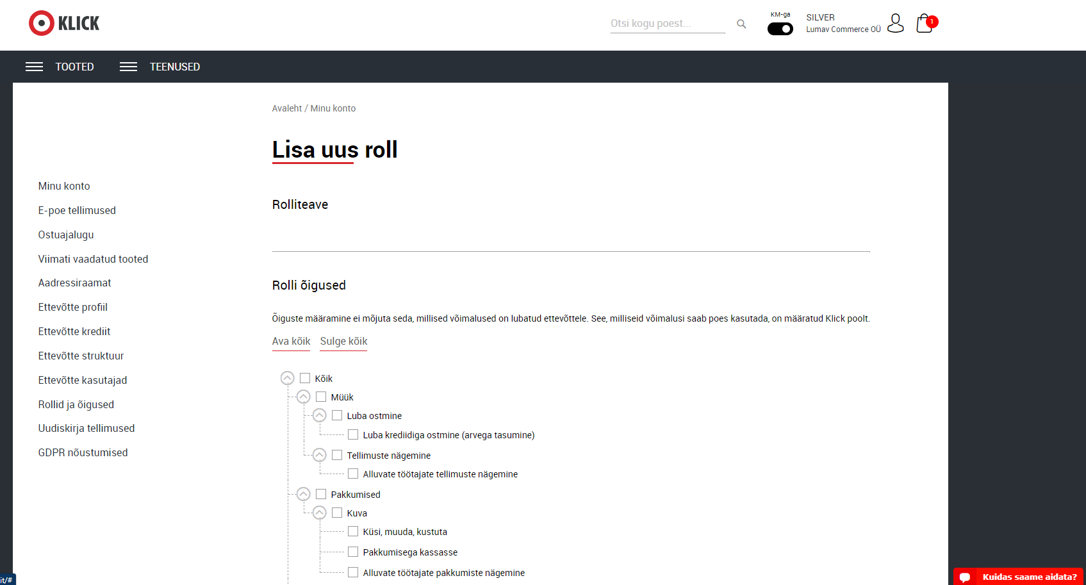Screen dimensions: 1086x585
Task: Click the Klick logo
Action: [64, 23]
